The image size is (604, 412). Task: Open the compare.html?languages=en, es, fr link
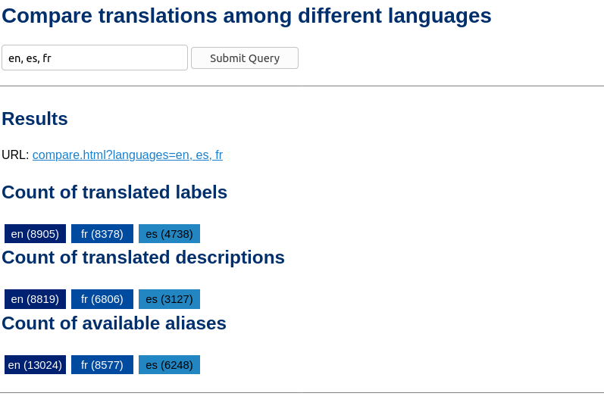pos(127,154)
